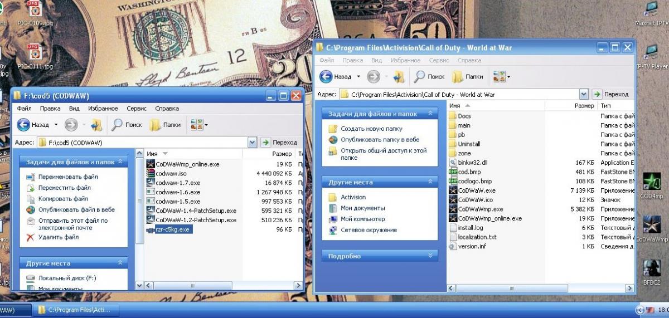Toggle the Папки folders pane in the F:\cod5 window
The width and height of the screenshot is (669, 318).
click(164, 125)
